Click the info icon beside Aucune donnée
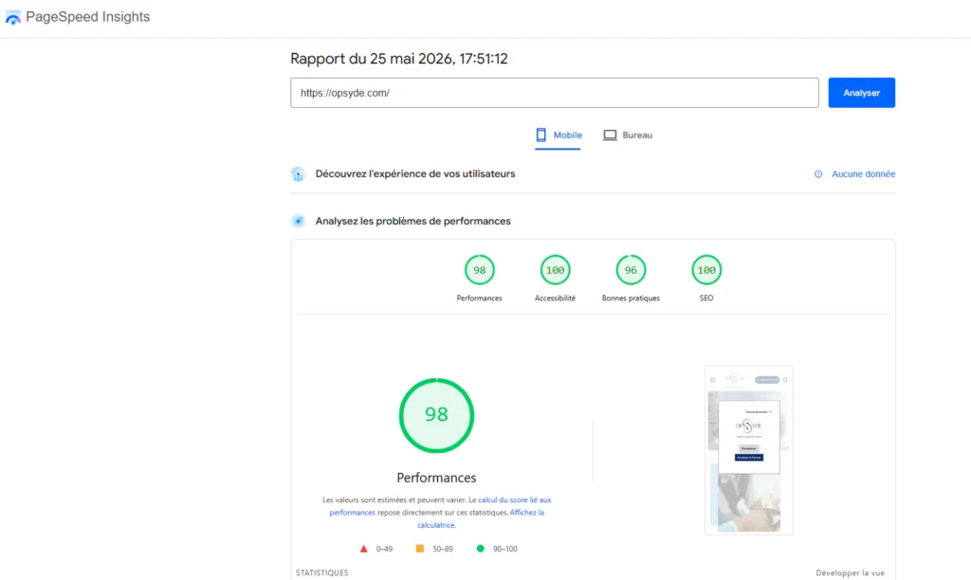Viewport: 971px width, 580px height. [818, 174]
